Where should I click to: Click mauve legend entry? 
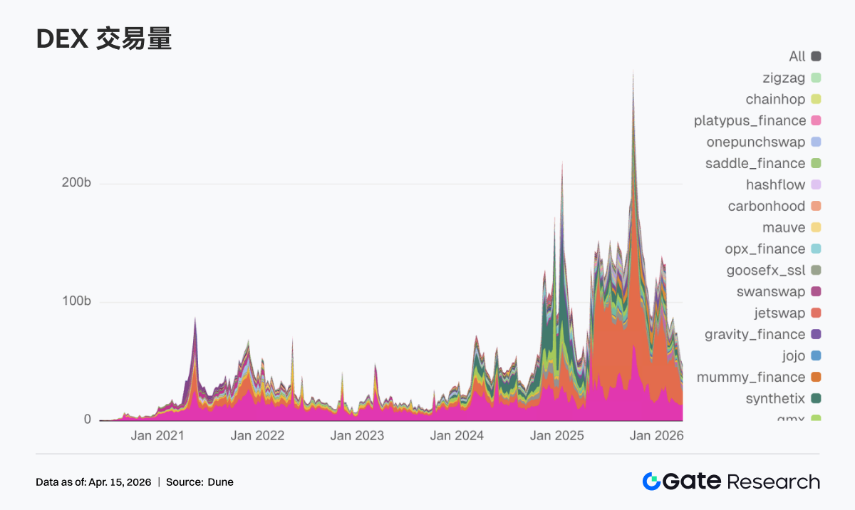pos(784,228)
